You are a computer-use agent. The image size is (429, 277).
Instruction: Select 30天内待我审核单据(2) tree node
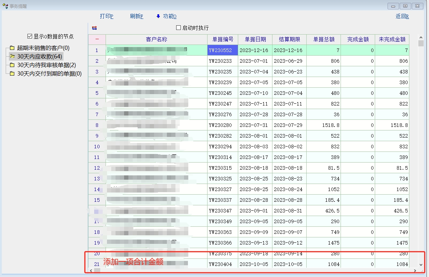(x=46, y=65)
